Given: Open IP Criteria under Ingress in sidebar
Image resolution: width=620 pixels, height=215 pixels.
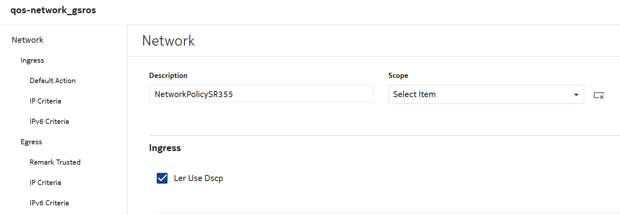Looking at the screenshot, I should (45, 101).
